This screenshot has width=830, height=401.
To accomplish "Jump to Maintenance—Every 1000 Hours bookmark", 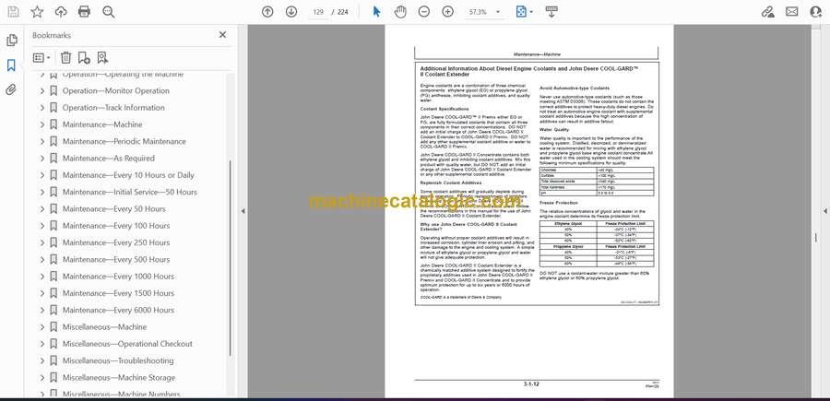I will (118, 277).
